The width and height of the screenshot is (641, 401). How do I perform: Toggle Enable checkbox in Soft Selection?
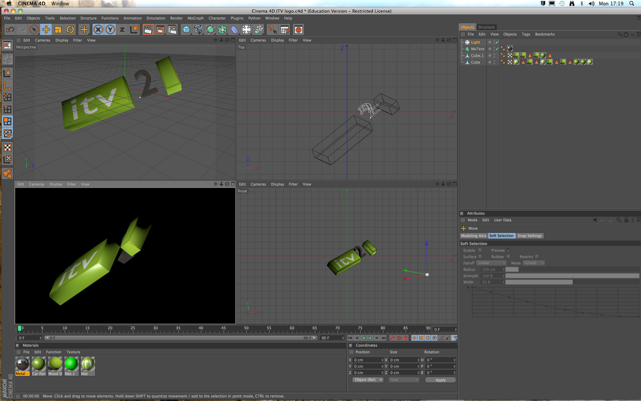click(x=480, y=250)
